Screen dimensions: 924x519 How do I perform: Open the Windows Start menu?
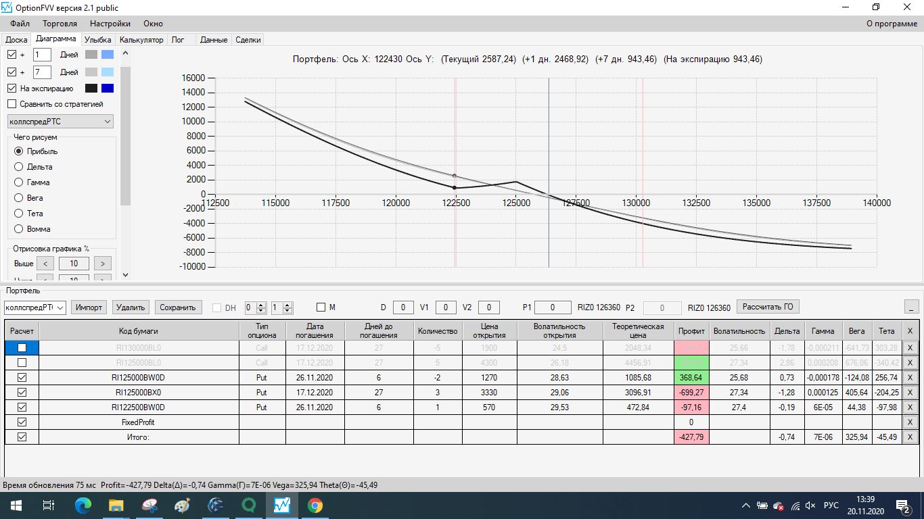15,505
